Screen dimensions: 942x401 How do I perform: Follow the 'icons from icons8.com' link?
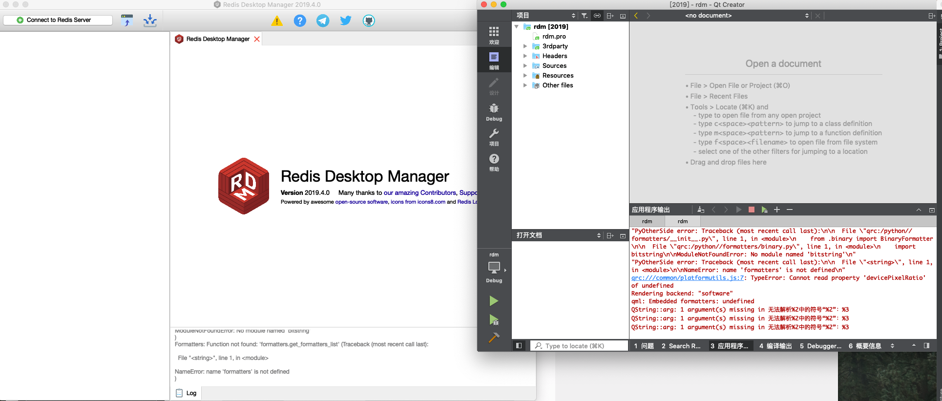(x=418, y=202)
